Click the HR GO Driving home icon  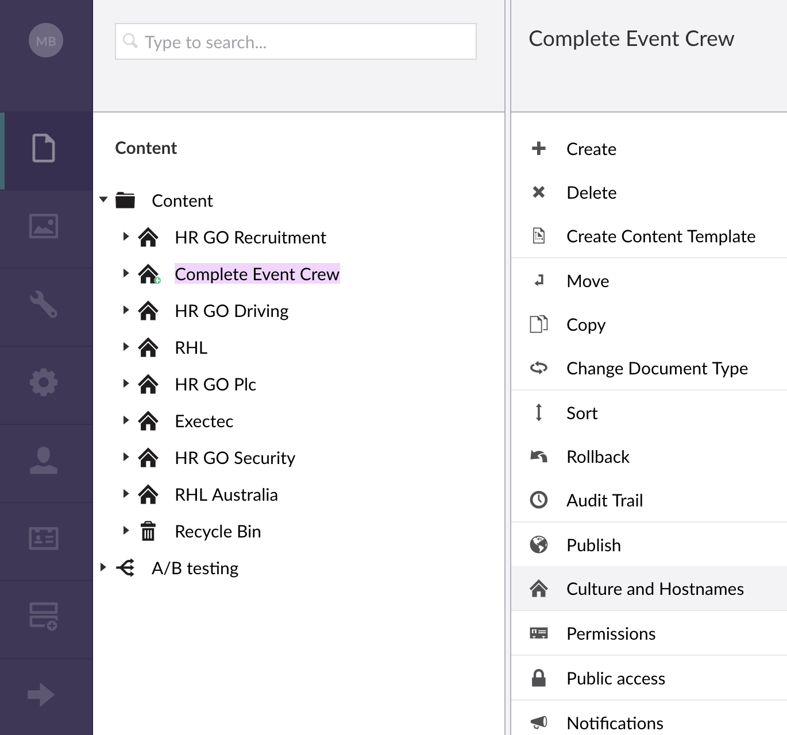pyautogui.click(x=148, y=311)
